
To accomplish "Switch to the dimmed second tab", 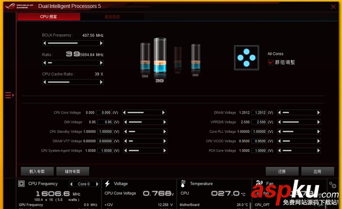I will point(112,17).
